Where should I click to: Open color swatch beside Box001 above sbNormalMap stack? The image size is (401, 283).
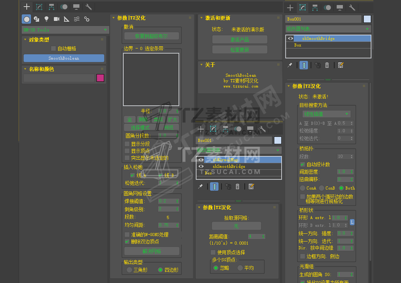point(278,140)
